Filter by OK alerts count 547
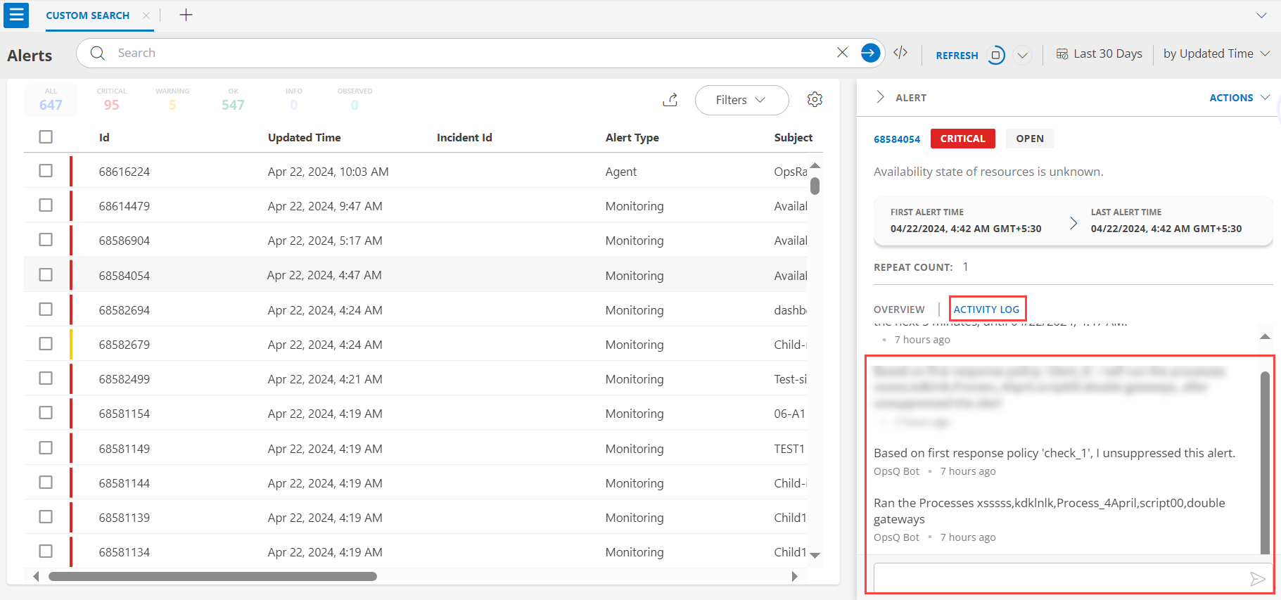Viewport: 1281px width, 600px height. [x=233, y=100]
